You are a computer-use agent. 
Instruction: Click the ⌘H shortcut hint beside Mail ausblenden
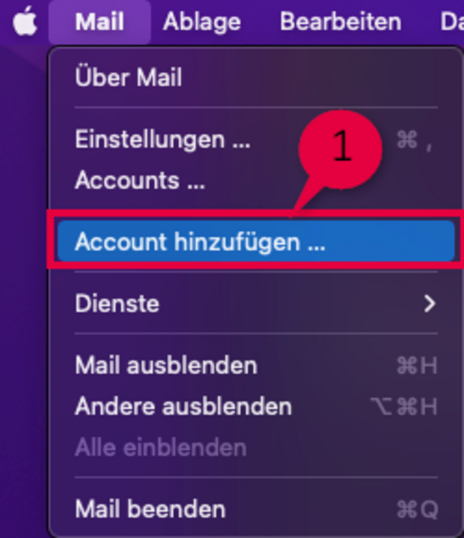point(417,366)
